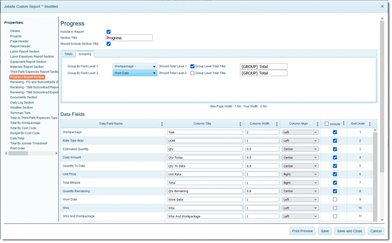Open the Column Width kebab menu

276,124
